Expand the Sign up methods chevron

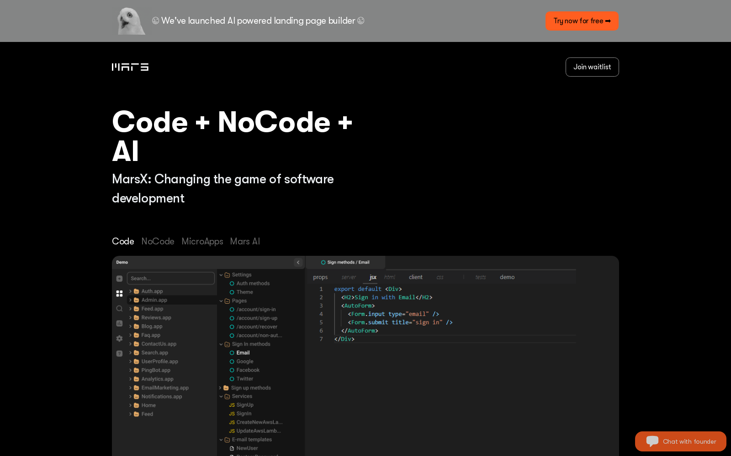click(220, 388)
